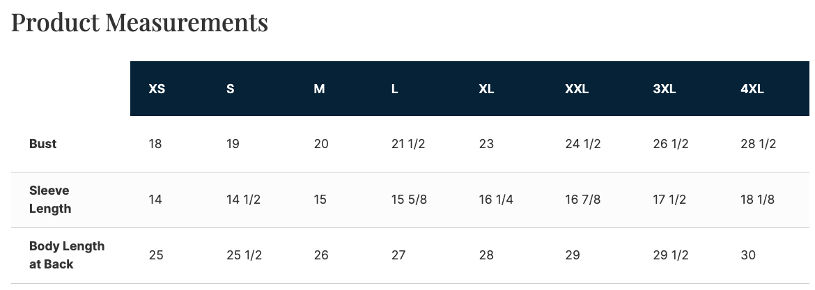Click the XXL size column header

click(577, 89)
